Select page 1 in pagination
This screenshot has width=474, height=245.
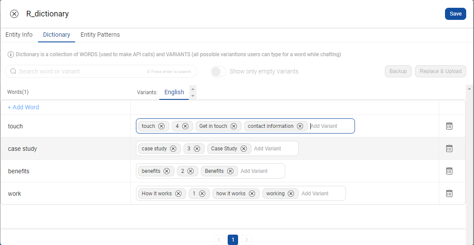tap(233, 240)
